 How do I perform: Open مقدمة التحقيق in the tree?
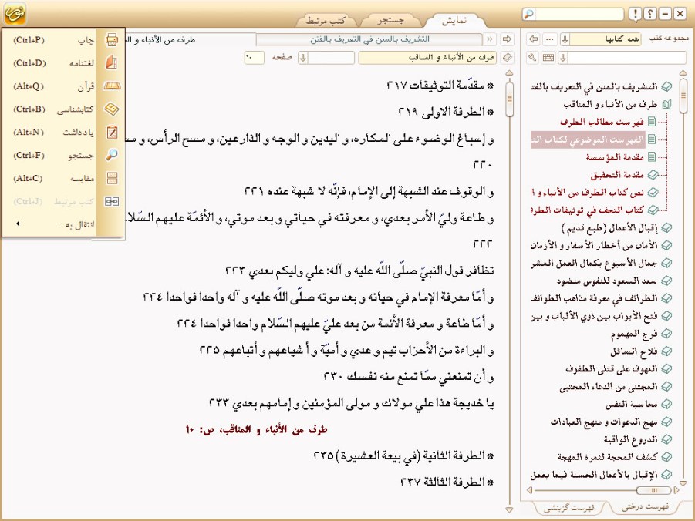point(617,174)
